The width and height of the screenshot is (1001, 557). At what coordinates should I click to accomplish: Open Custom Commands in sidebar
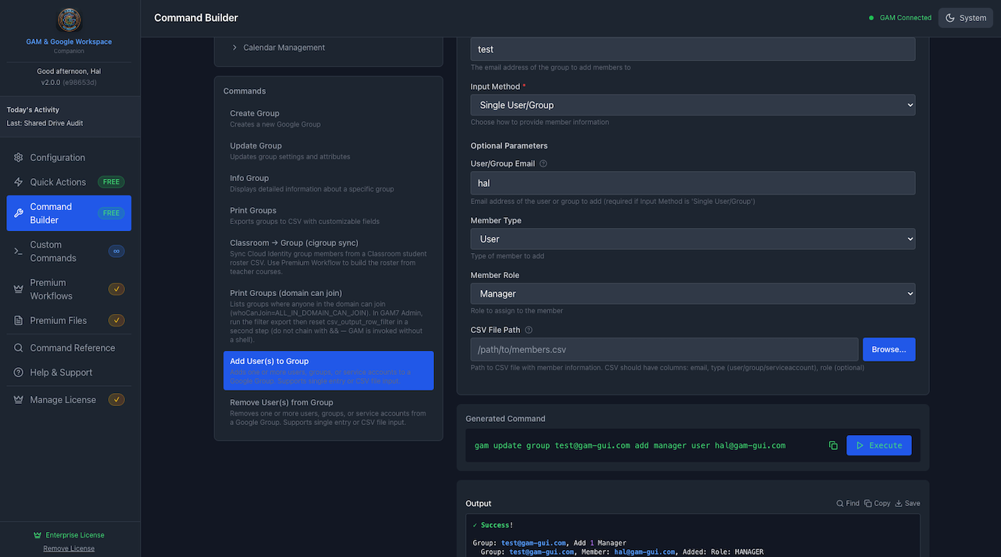click(x=69, y=252)
